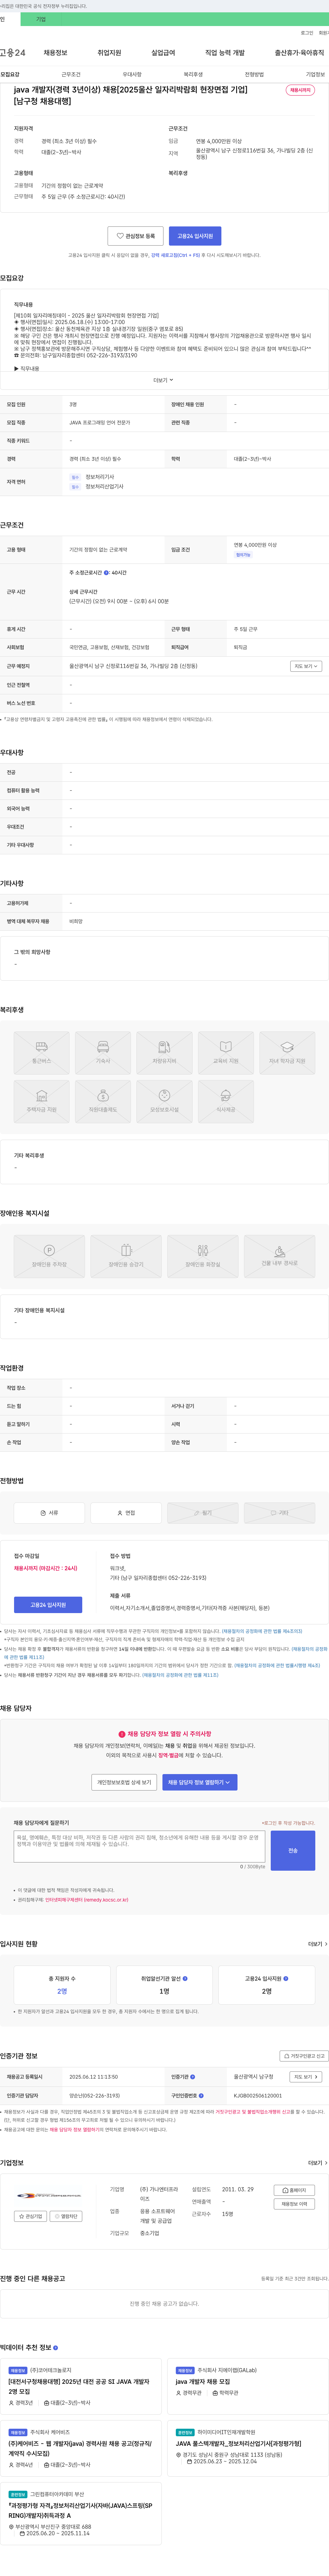The image size is (329, 2576).
Task: Expand job description with 더보기
Action: pos(163,380)
